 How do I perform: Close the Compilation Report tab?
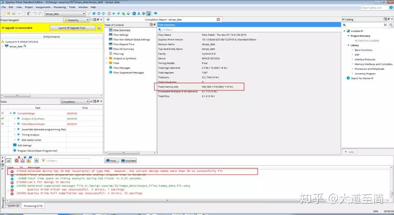point(218,19)
